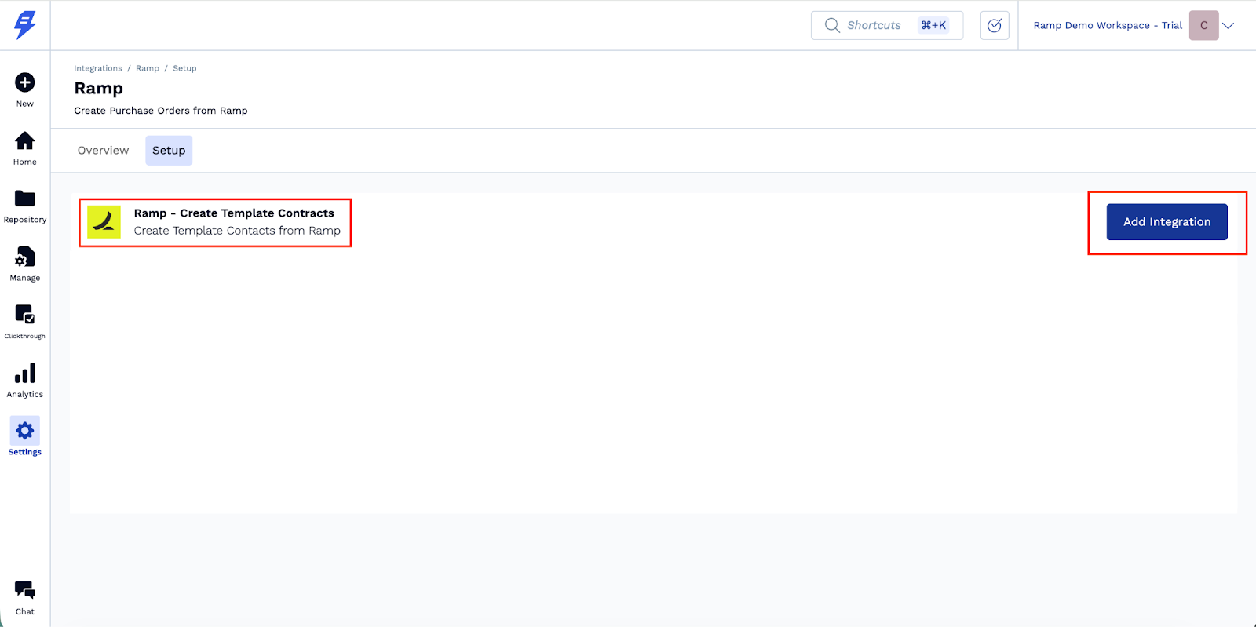Click the lightning bolt app logo
This screenshot has height=627, width=1256.
tap(25, 24)
